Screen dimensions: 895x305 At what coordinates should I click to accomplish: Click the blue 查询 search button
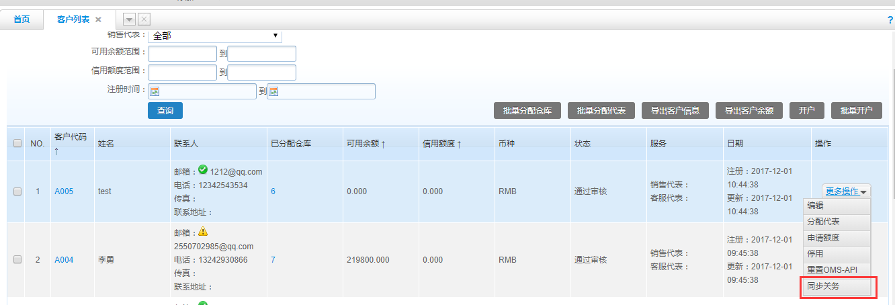[165, 111]
